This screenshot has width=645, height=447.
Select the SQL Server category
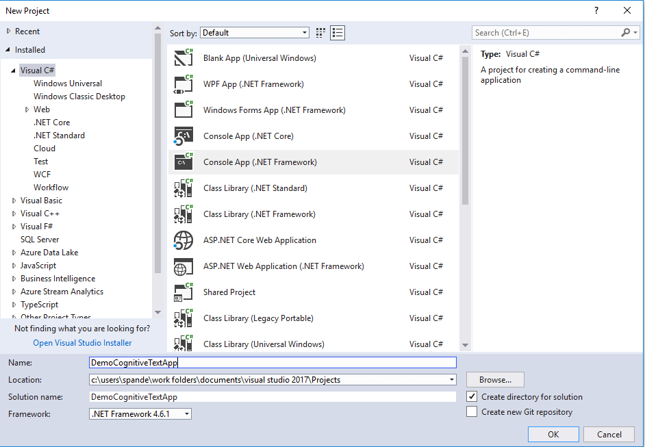[40, 240]
